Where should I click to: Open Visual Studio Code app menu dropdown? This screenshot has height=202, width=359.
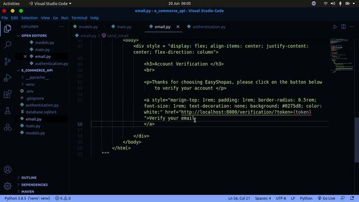pos(50,3)
